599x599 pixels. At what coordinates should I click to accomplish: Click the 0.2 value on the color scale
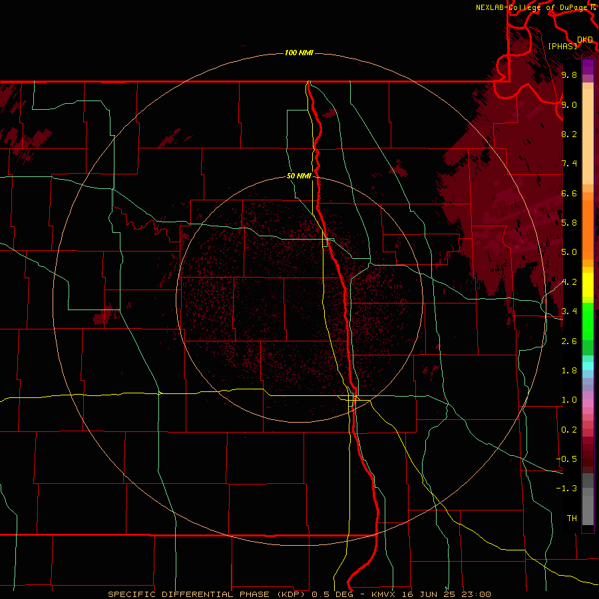(x=569, y=429)
